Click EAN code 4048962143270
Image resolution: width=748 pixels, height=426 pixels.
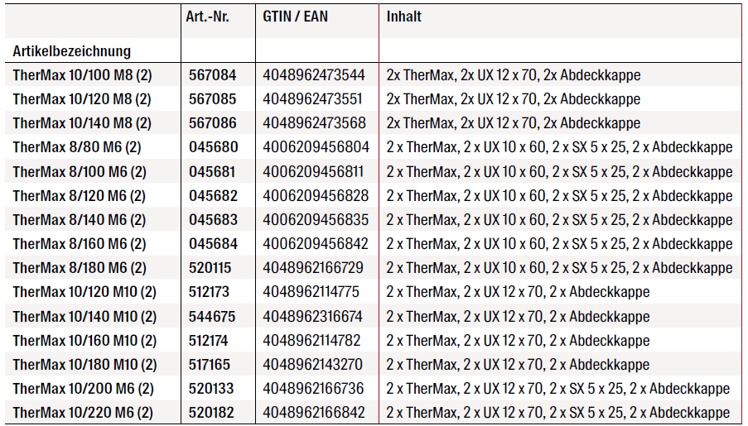(x=312, y=365)
